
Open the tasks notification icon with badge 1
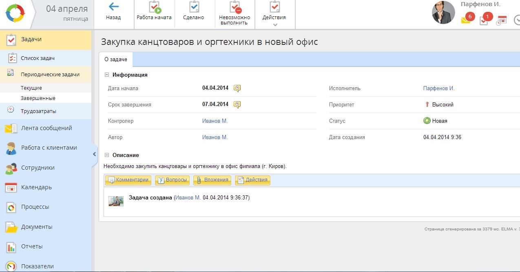[484, 20]
